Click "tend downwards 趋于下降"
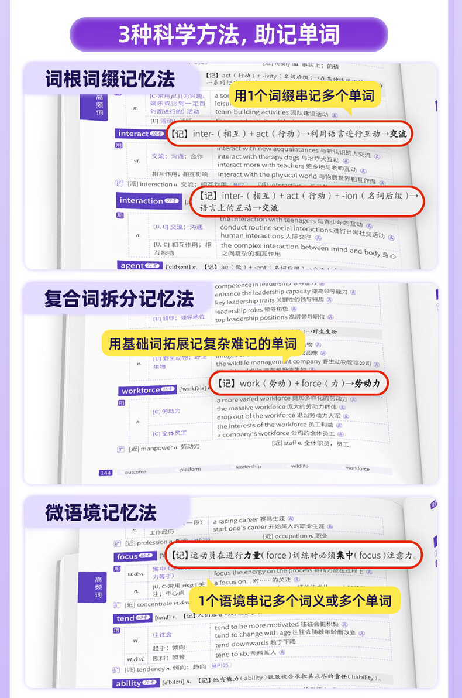The width and height of the screenshot is (462, 698). [x=255, y=643]
